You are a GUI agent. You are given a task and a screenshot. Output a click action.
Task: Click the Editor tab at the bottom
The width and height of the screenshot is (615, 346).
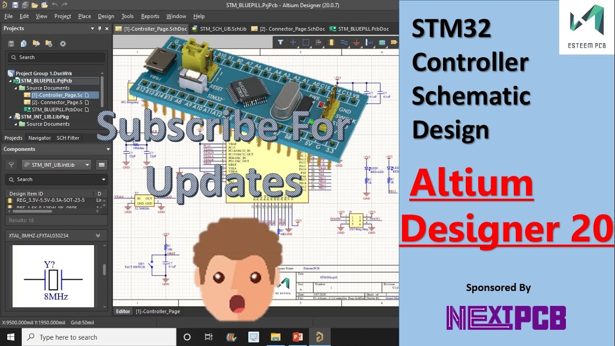123,311
